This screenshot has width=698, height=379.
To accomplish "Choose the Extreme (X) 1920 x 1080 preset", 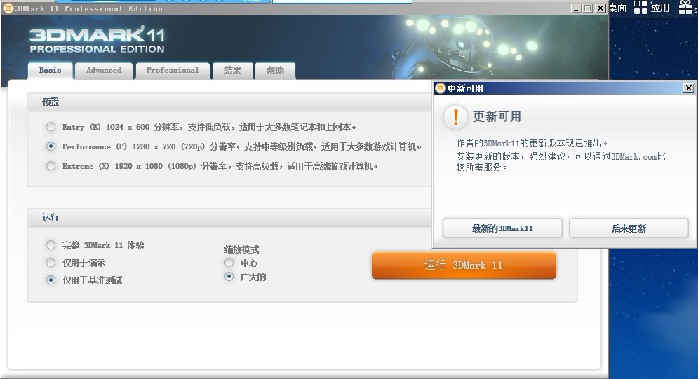I will coord(51,166).
